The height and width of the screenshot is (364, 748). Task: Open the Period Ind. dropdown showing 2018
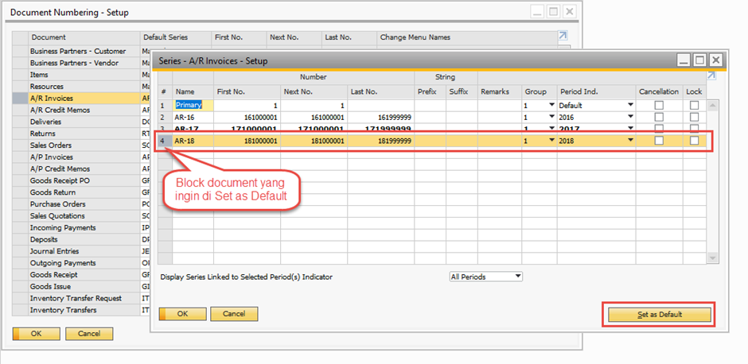[x=631, y=141]
